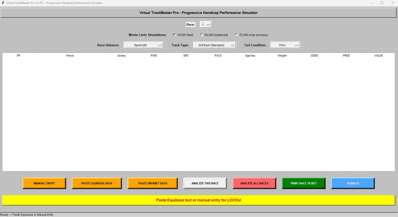Enable 75,000 (max accuracy) simulations
Viewport: 398px width, 217px height.
(x=236, y=35)
